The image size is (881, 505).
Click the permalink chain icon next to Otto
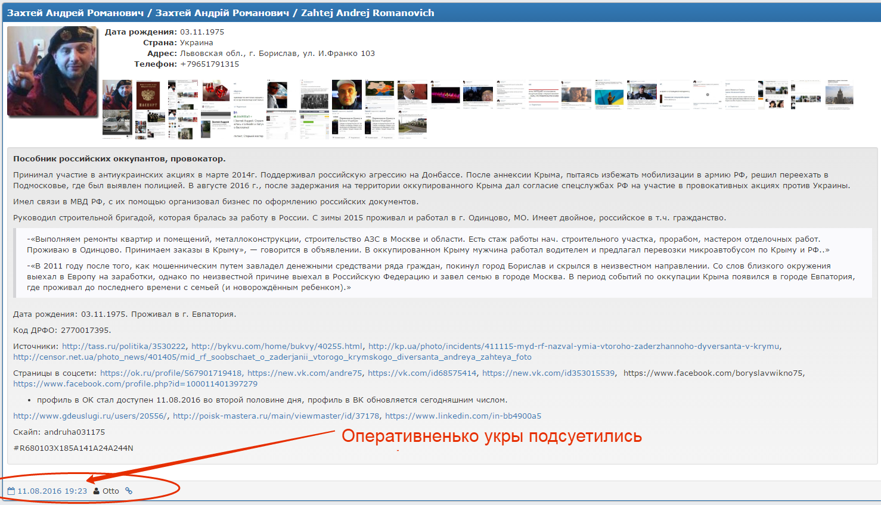pos(128,491)
